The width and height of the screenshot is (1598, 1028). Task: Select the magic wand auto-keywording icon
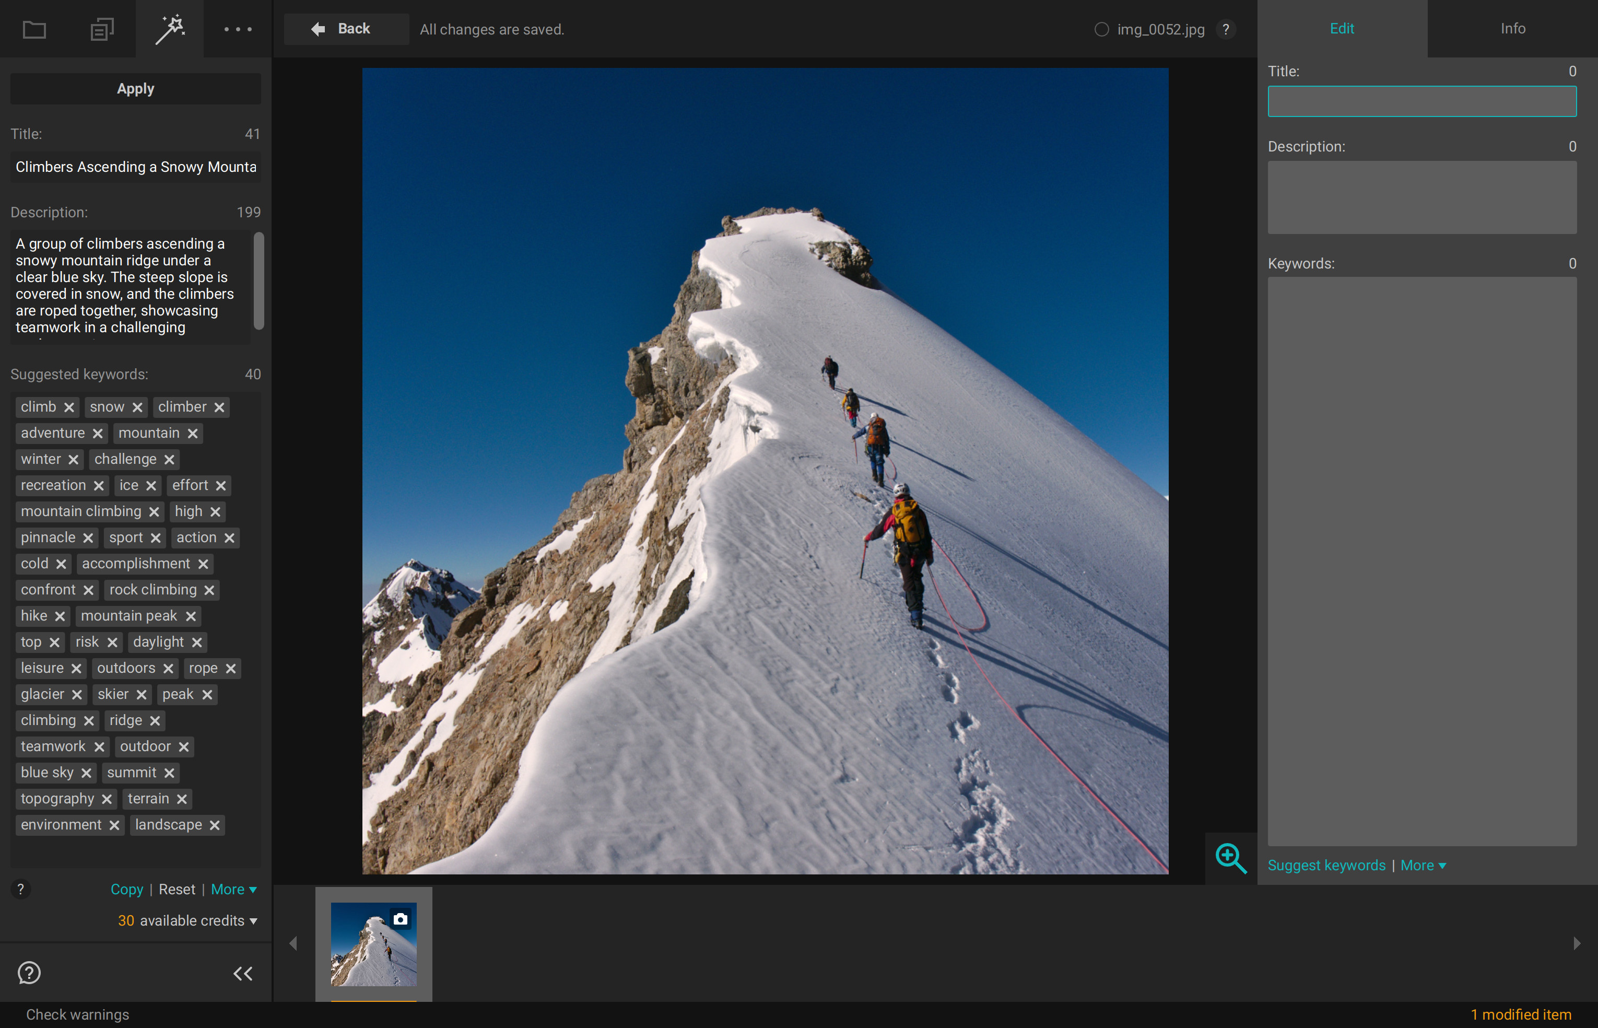pyautogui.click(x=170, y=29)
